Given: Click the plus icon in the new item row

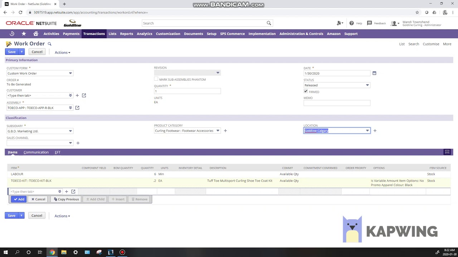Looking at the screenshot, I should click(67, 192).
